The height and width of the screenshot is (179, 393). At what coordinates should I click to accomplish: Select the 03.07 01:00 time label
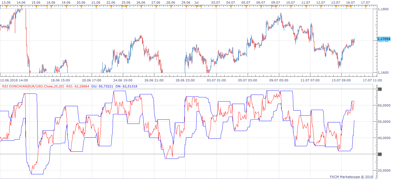[x=217, y=80]
